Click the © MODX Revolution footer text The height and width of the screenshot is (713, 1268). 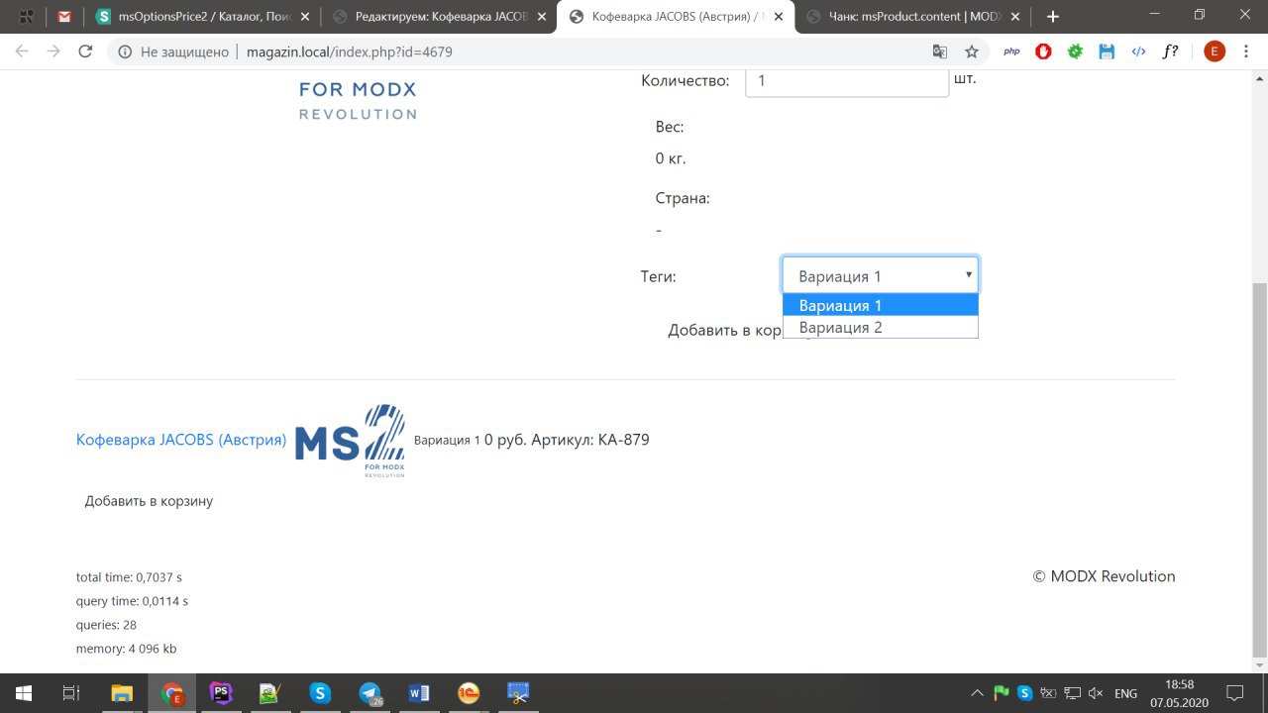[x=1104, y=576]
